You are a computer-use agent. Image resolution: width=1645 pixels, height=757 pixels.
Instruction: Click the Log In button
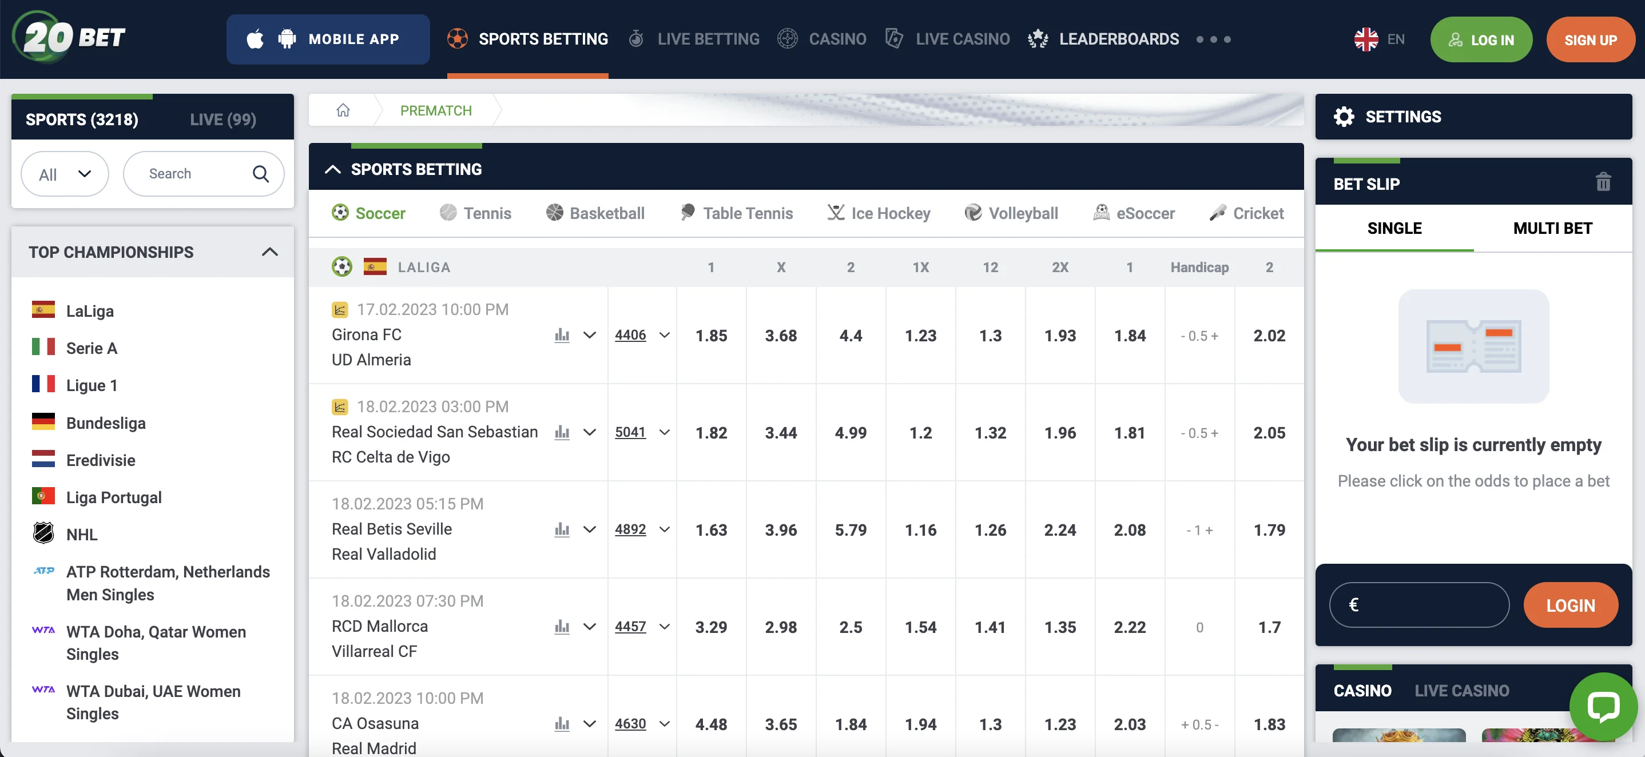[1481, 39]
